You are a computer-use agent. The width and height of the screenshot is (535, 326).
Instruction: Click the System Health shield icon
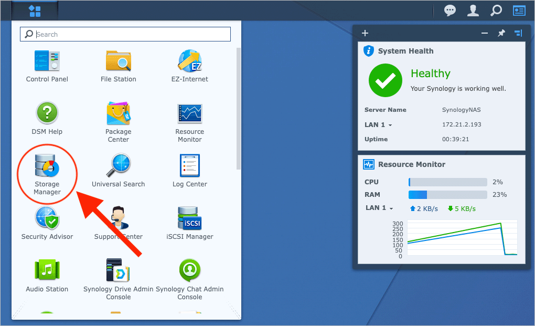369,51
